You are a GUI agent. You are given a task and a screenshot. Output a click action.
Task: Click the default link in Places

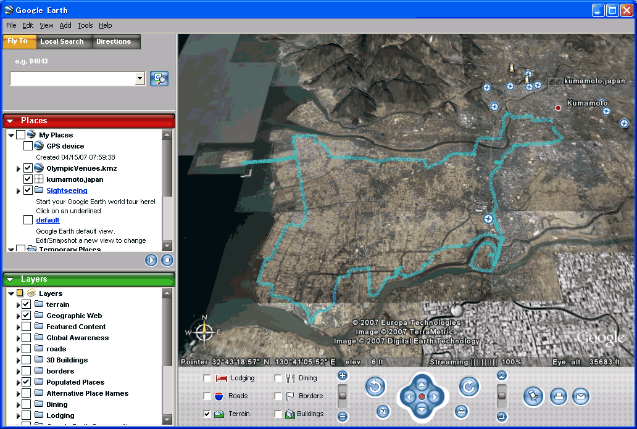(x=48, y=220)
